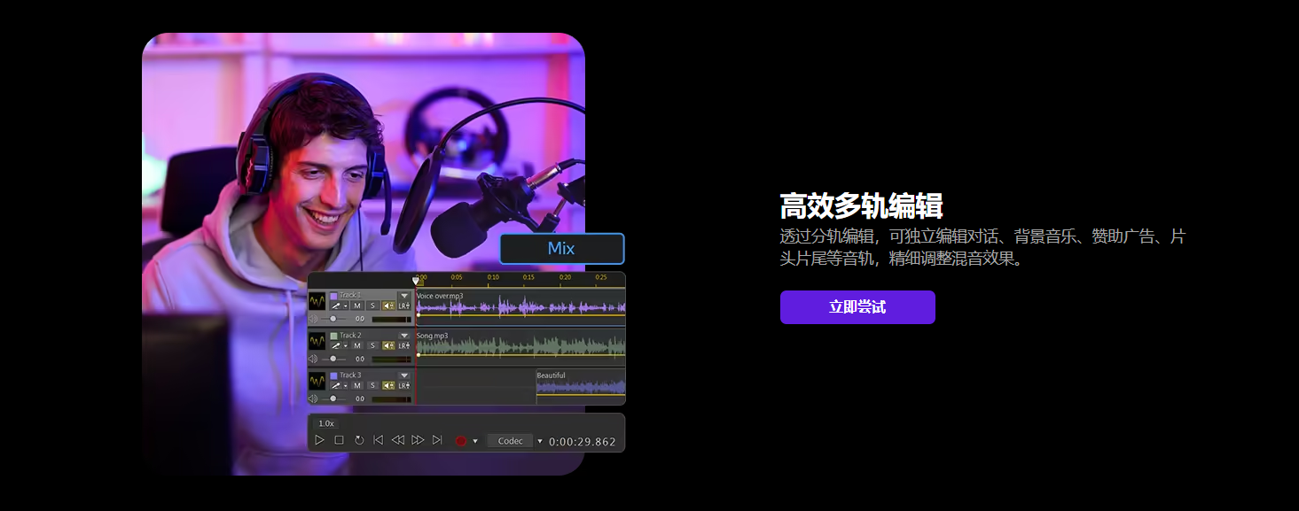The height and width of the screenshot is (511, 1299).
Task: Expand the Track 1 dropdown arrow
Action: pos(404,296)
